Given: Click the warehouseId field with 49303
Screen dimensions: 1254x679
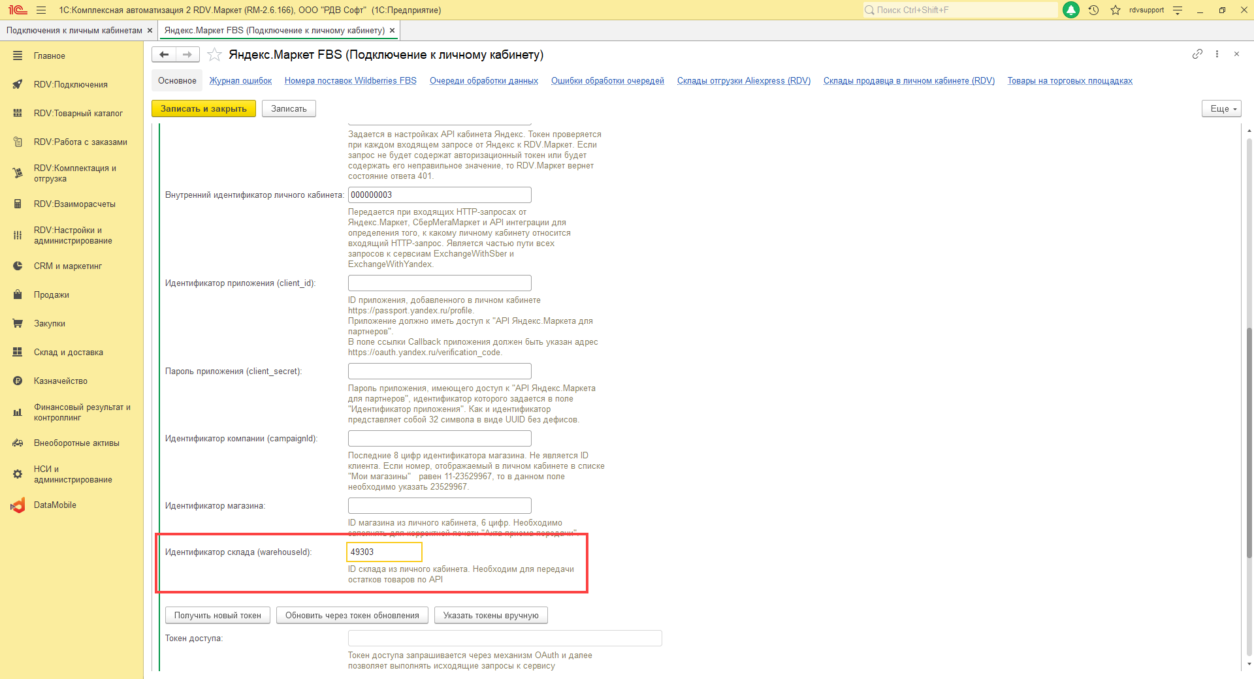Looking at the screenshot, I should coord(384,552).
